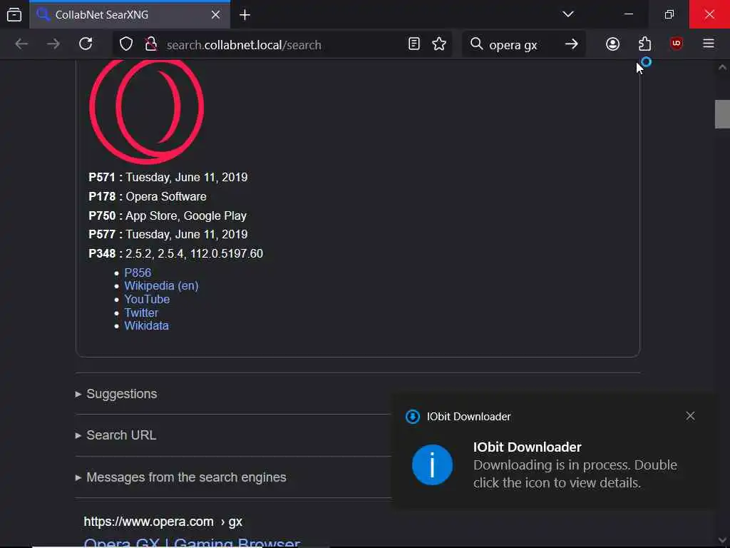Image resolution: width=730 pixels, height=548 pixels.
Task: Reload the current page
Action: pyautogui.click(x=86, y=44)
